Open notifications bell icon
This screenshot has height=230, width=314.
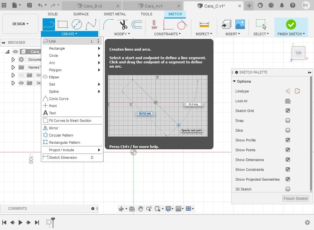pos(282,5)
